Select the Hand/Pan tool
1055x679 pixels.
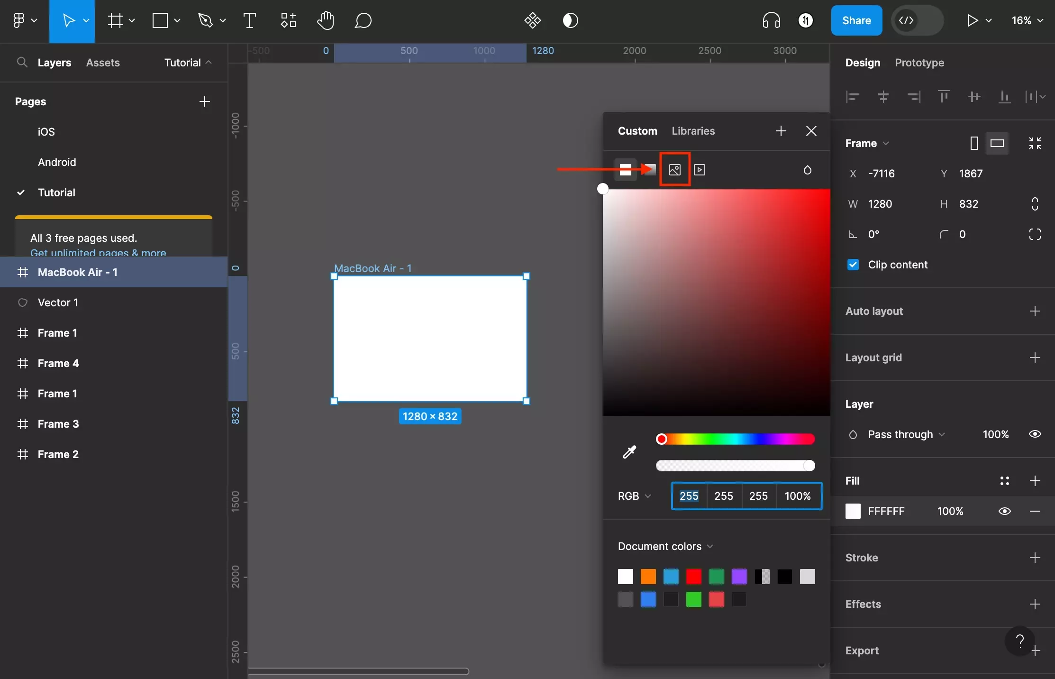[x=325, y=19]
